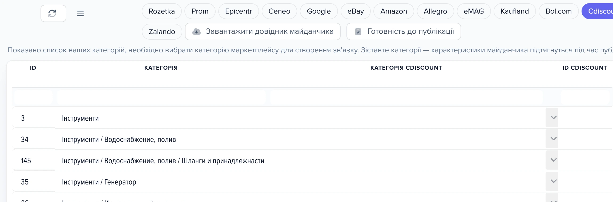The image size is (613, 202).
Task: Open dropdown for Шланги и принадлежнасти row
Action: [552, 160]
